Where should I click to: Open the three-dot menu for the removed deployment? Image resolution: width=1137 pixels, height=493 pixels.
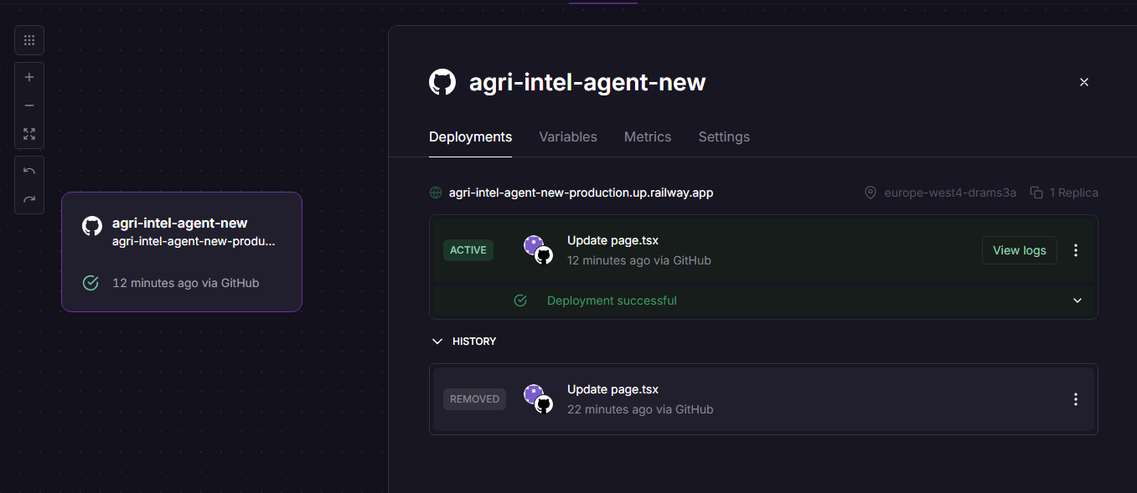pos(1077,399)
